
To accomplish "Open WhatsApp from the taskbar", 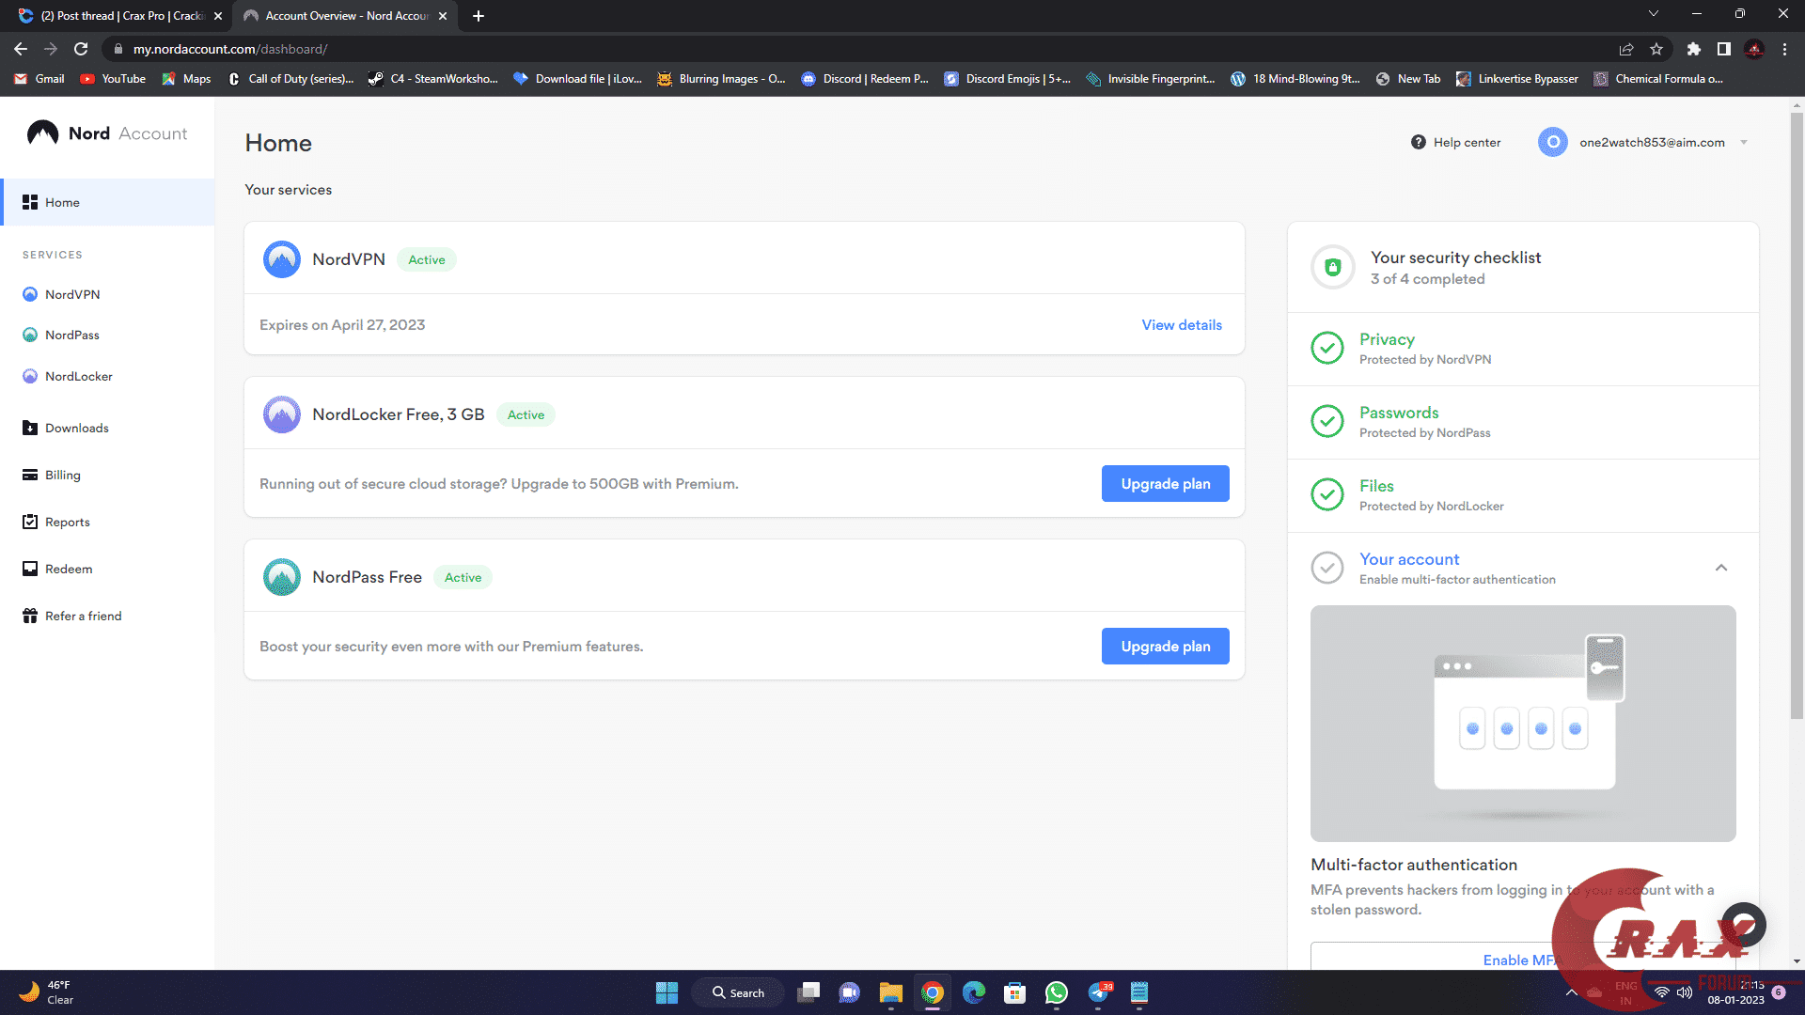I will tap(1057, 992).
